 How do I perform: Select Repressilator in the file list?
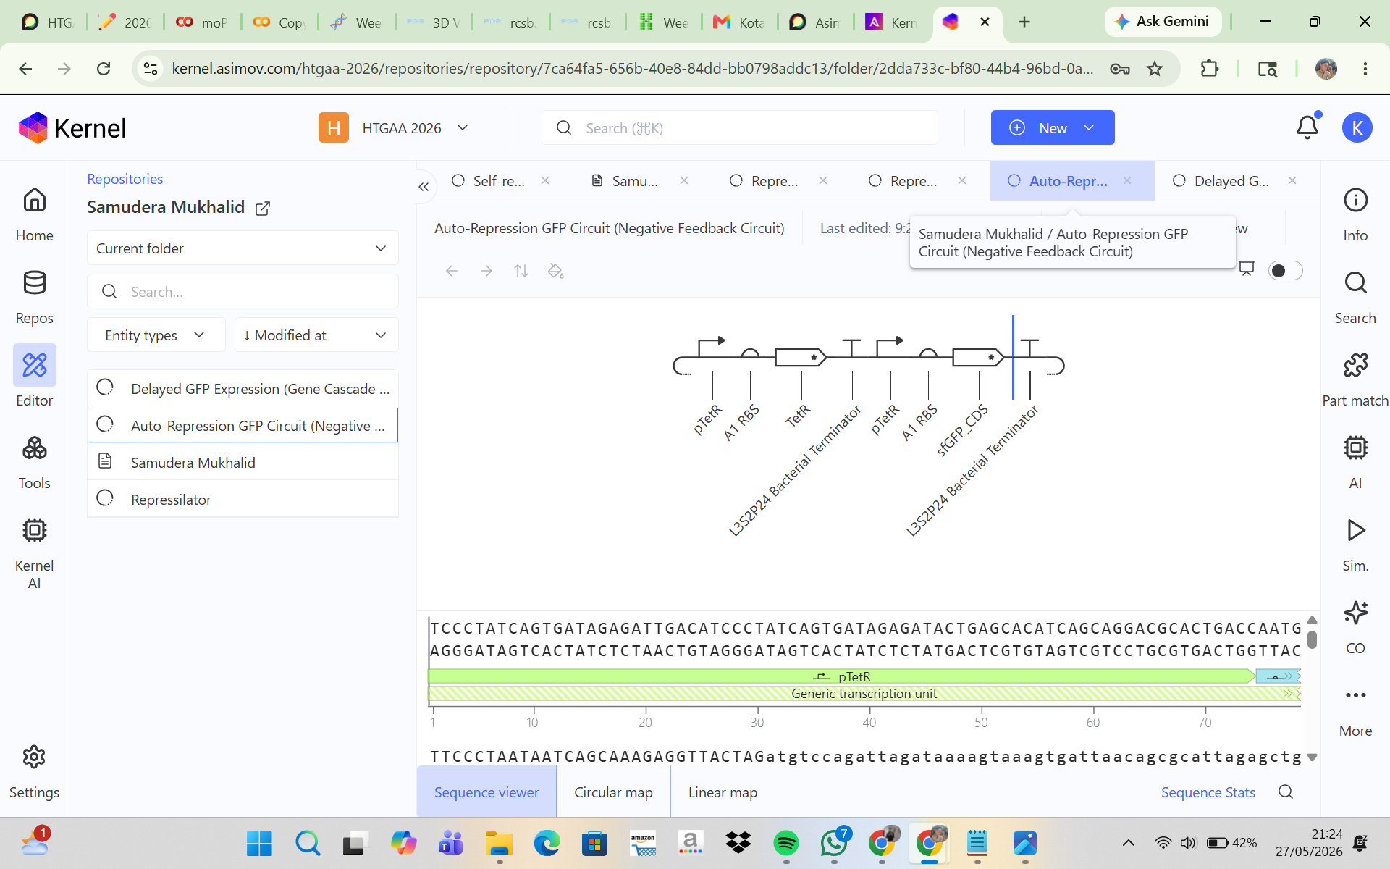coord(243,499)
